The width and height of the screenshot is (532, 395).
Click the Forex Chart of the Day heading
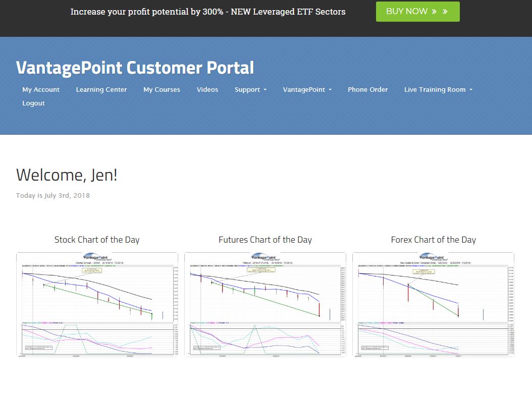click(x=433, y=240)
